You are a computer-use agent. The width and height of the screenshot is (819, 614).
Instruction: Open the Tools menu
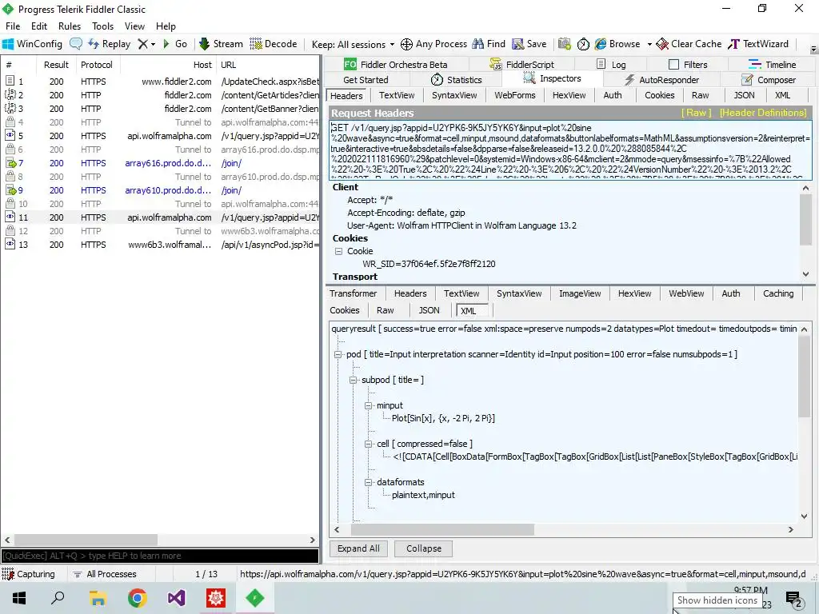(103, 26)
